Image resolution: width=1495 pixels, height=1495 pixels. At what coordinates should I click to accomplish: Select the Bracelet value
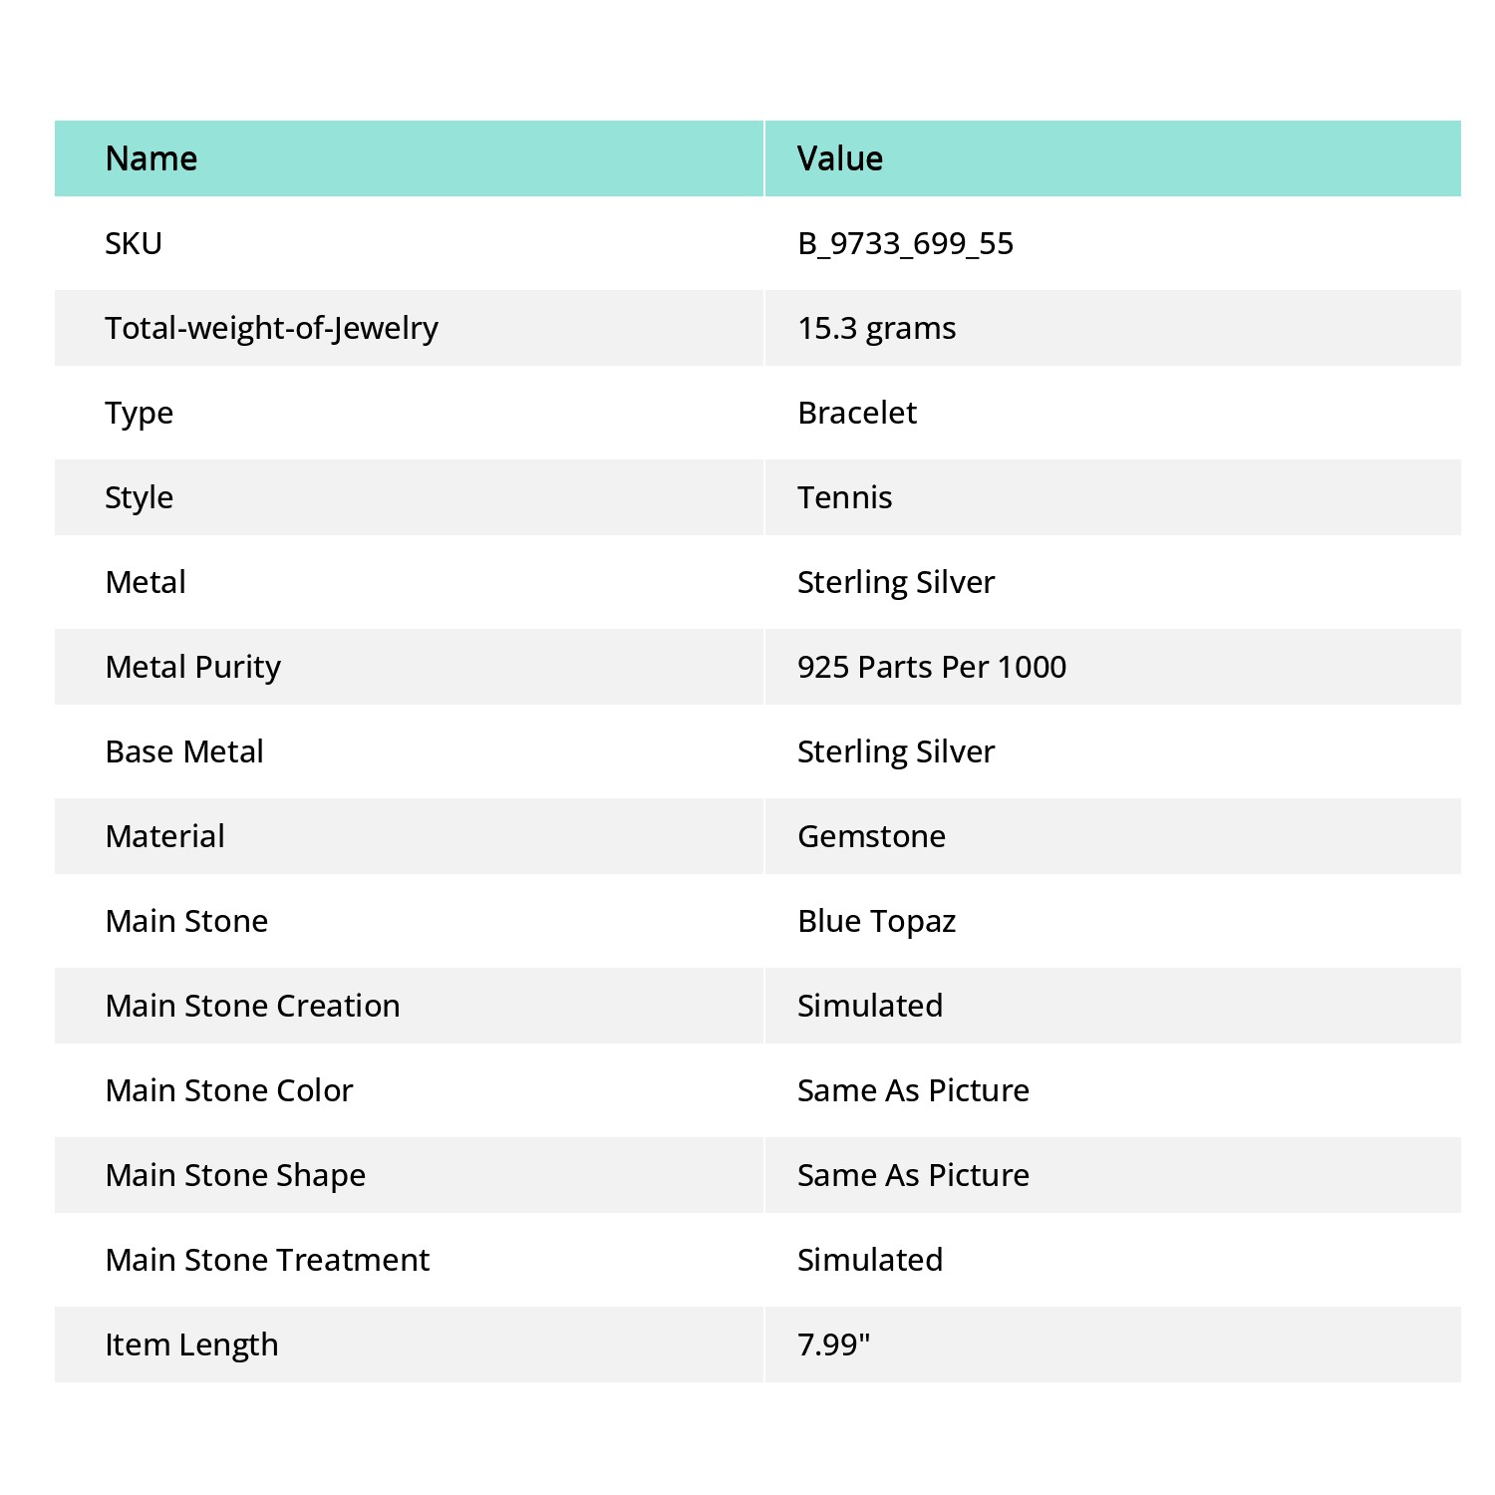(857, 413)
